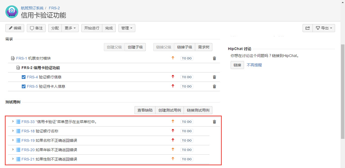Toggle the FRS-4 checkbox icon

click(x=24, y=77)
